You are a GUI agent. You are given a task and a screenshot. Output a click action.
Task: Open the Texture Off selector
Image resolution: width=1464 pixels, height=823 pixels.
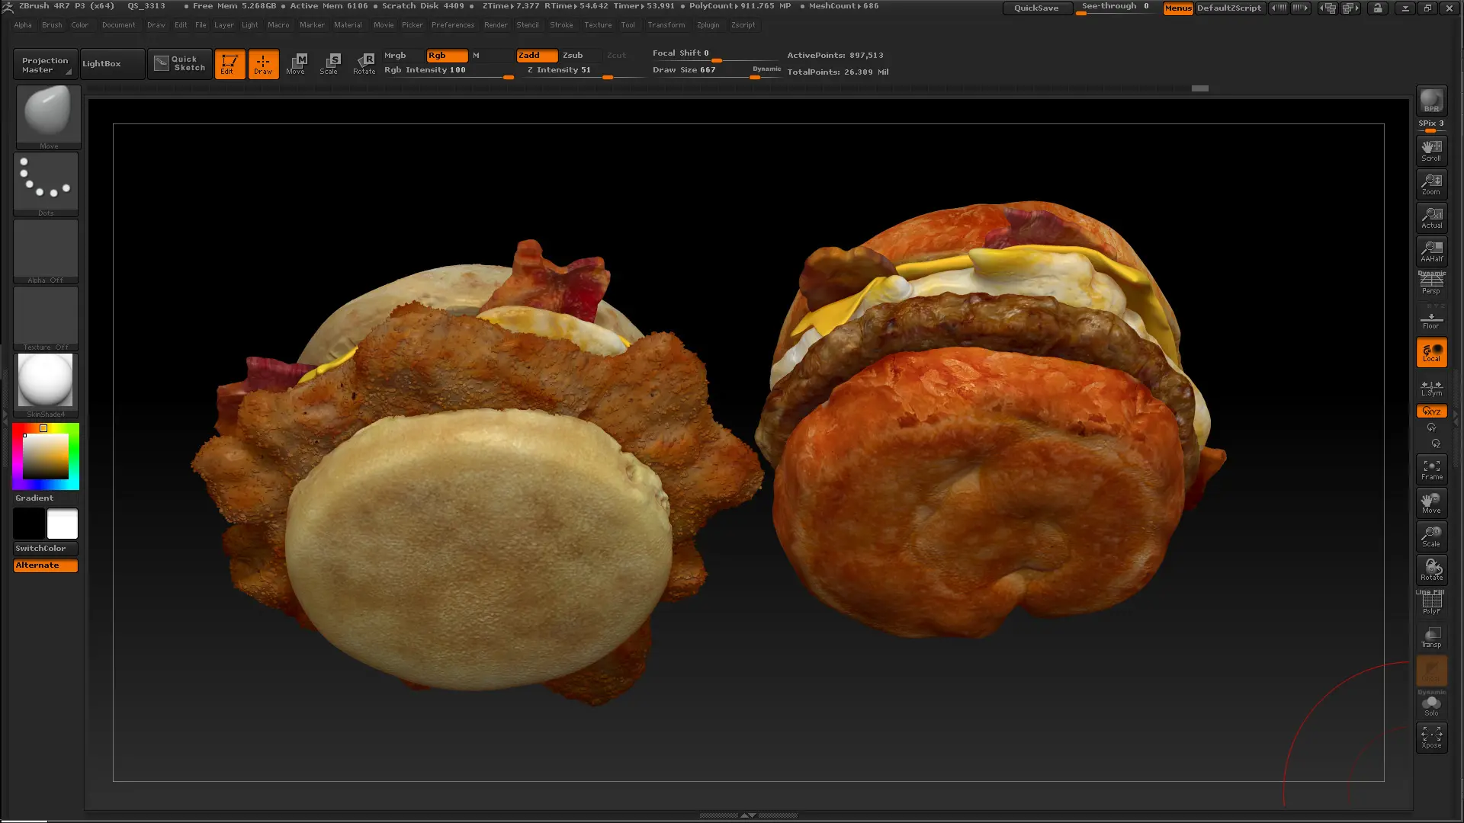pos(46,319)
